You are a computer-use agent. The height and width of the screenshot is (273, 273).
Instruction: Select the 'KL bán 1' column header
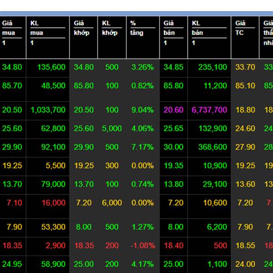209,33
